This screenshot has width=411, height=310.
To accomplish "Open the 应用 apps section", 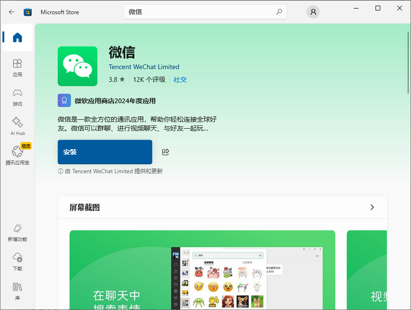I will [17, 69].
